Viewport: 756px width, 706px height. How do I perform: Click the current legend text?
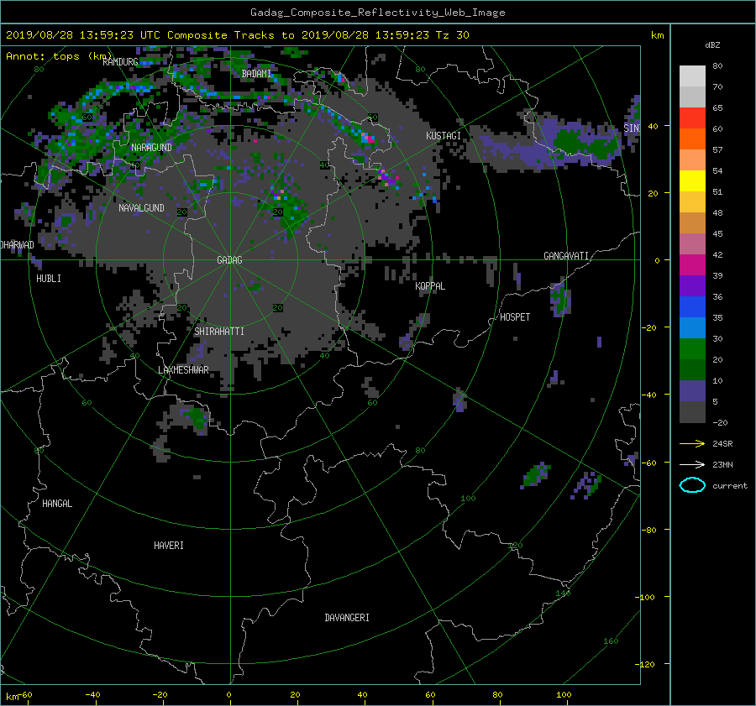pyautogui.click(x=730, y=486)
